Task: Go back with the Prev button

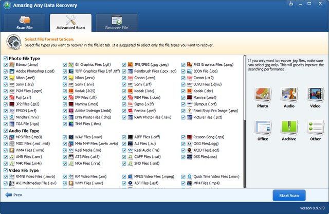Action: (x=14, y=195)
